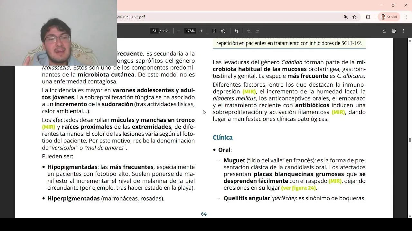Bookmark this page with the star icon
Screen dimensions: 412x231
tap(354, 17)
